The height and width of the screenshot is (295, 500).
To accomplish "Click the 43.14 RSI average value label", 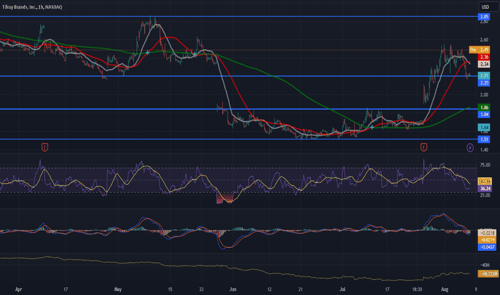I will pyautogui.click(x=484, y=181).
